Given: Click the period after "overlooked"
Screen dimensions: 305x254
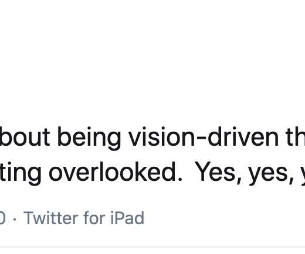Looking at the screenshot, I should (179, 180).
